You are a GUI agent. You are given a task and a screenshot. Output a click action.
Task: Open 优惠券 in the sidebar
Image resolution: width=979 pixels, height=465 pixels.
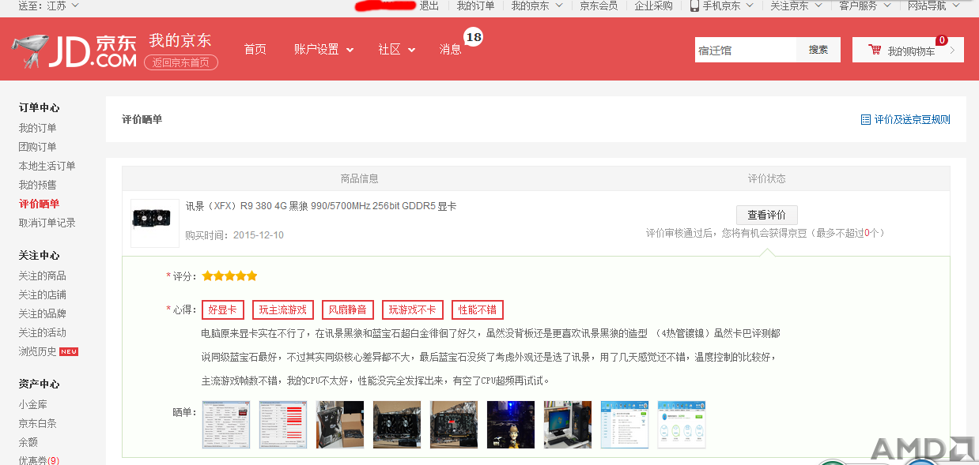(x=39, y=460)
